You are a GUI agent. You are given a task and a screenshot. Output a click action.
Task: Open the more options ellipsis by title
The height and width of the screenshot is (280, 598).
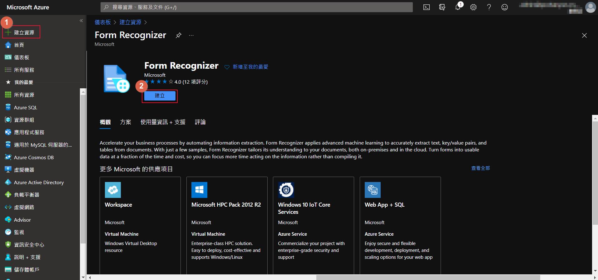click(x=191, y=35)
